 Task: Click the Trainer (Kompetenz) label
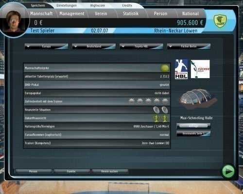(x=37, y=143)
